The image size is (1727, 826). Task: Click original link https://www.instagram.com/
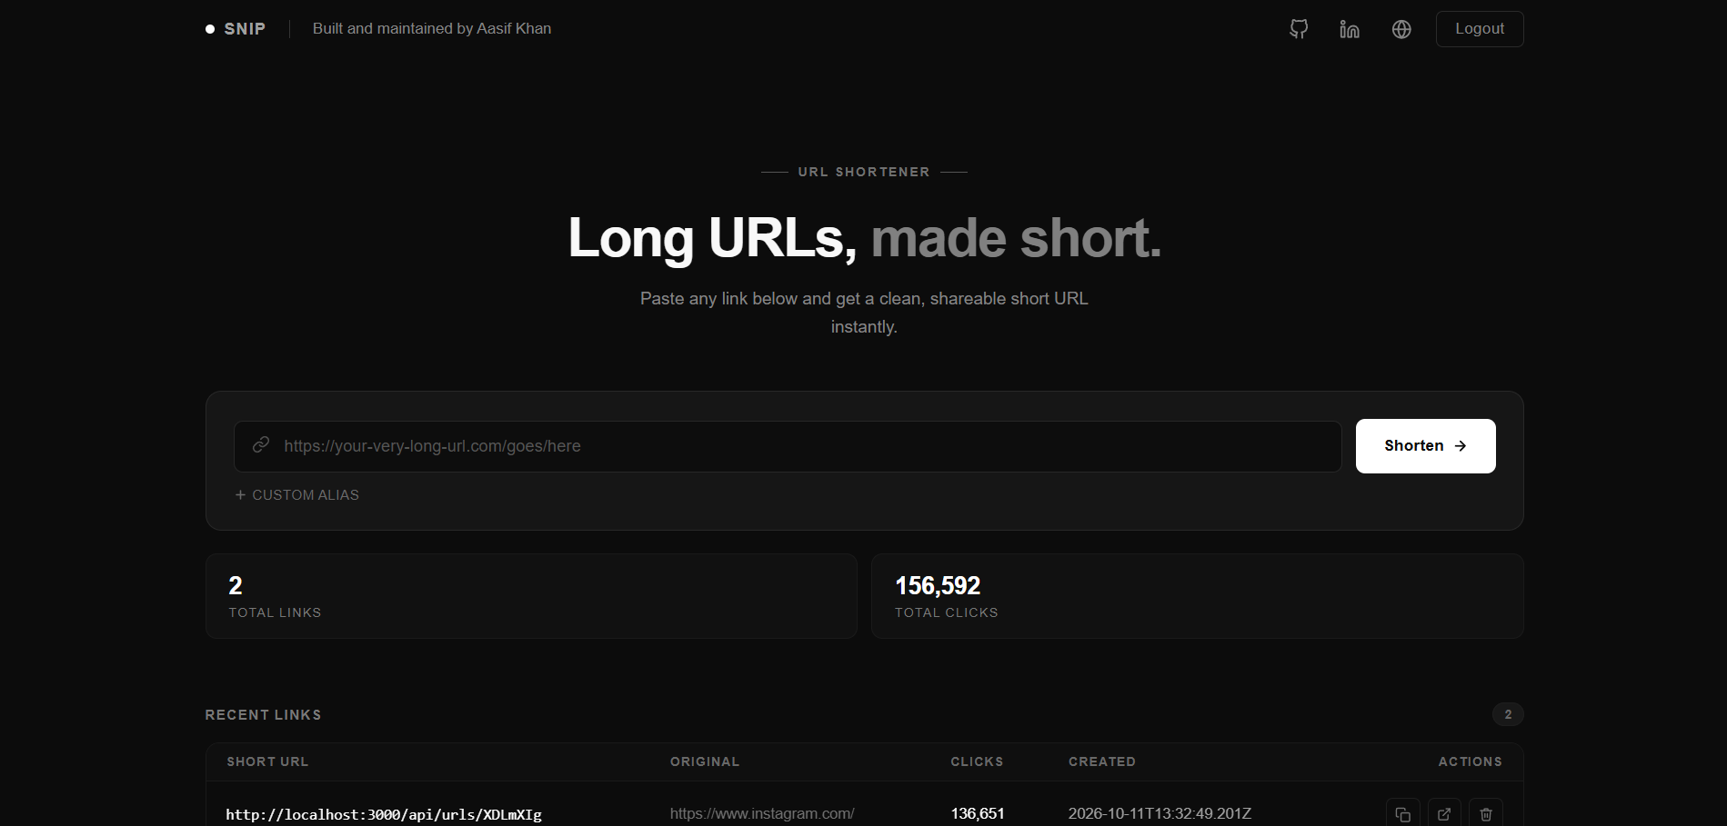pos(762,813)
